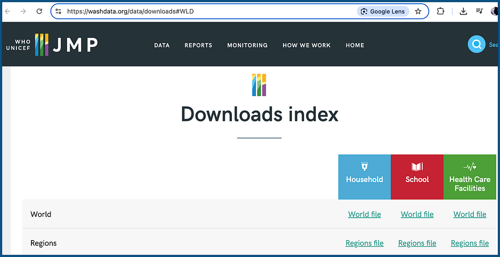Click the browser forward arrow

pyautogui.click(x=23, y=12)
